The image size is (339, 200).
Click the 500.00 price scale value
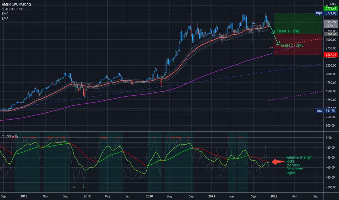[331, 125]
